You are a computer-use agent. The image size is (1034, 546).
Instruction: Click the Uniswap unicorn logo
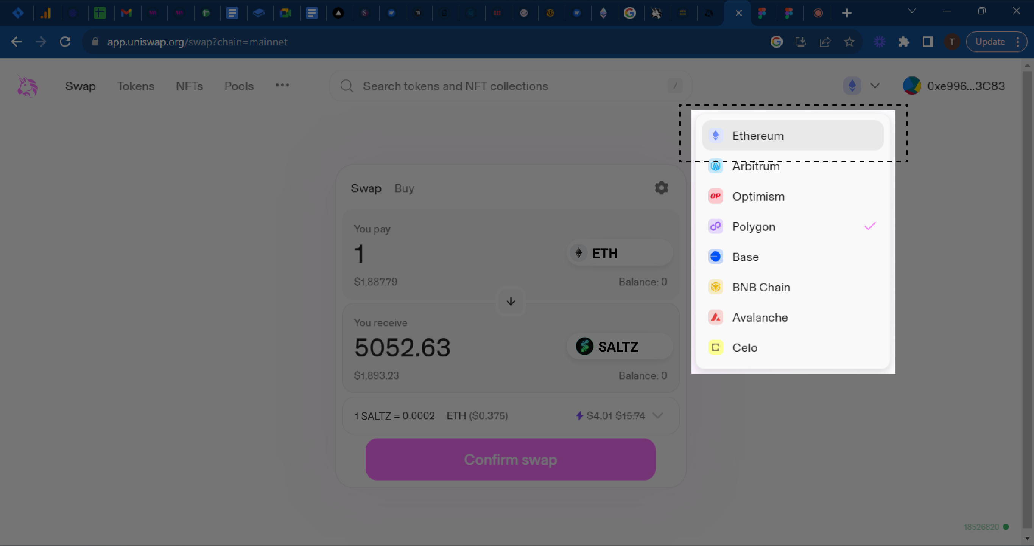[27, 86]
